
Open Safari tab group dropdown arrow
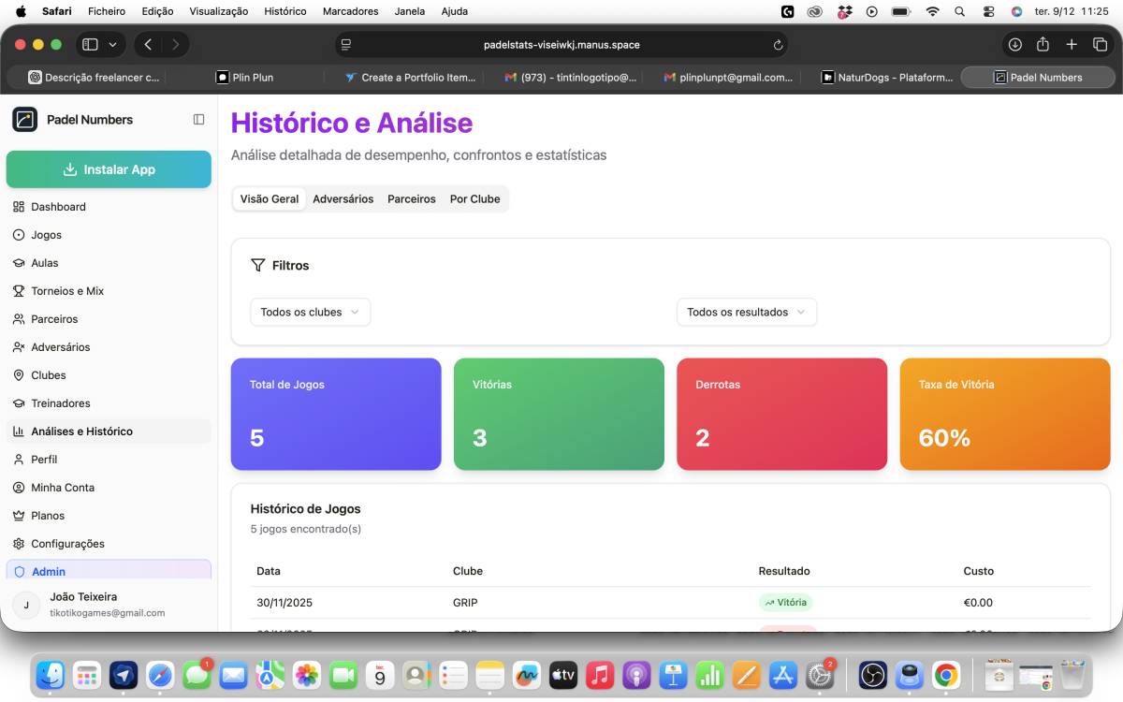point(113,44)
